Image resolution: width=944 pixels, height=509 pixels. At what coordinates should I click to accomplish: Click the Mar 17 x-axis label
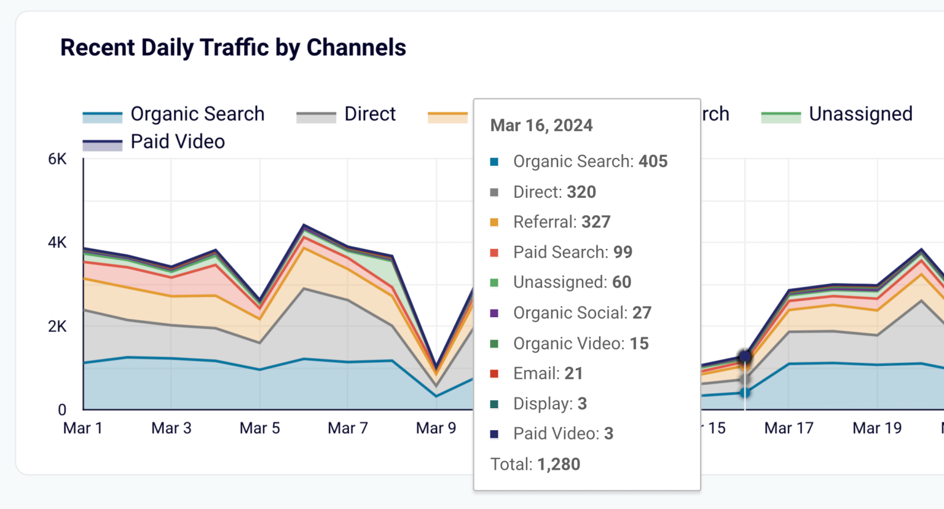coord(789,428)
